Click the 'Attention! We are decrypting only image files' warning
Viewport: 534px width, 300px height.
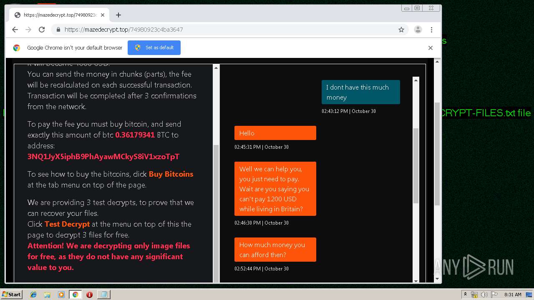click(109, 257)
